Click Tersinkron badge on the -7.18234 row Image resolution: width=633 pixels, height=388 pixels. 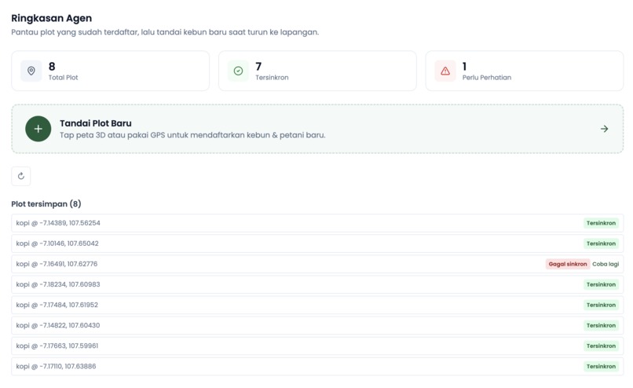coord(601,284)
